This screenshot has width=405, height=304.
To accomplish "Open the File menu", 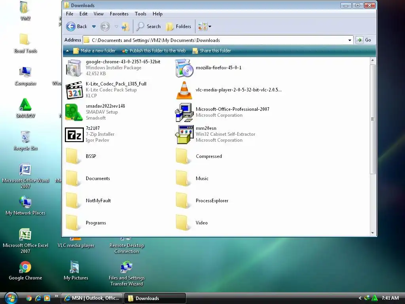I will [70, 14].
